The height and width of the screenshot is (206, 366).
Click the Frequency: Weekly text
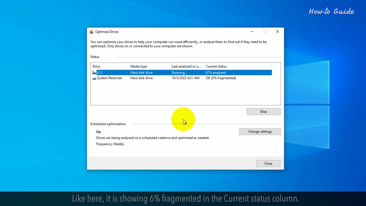(x=110, y=144)
